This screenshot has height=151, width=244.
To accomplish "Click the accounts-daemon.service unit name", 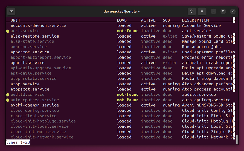I will [x=38, y=25].
